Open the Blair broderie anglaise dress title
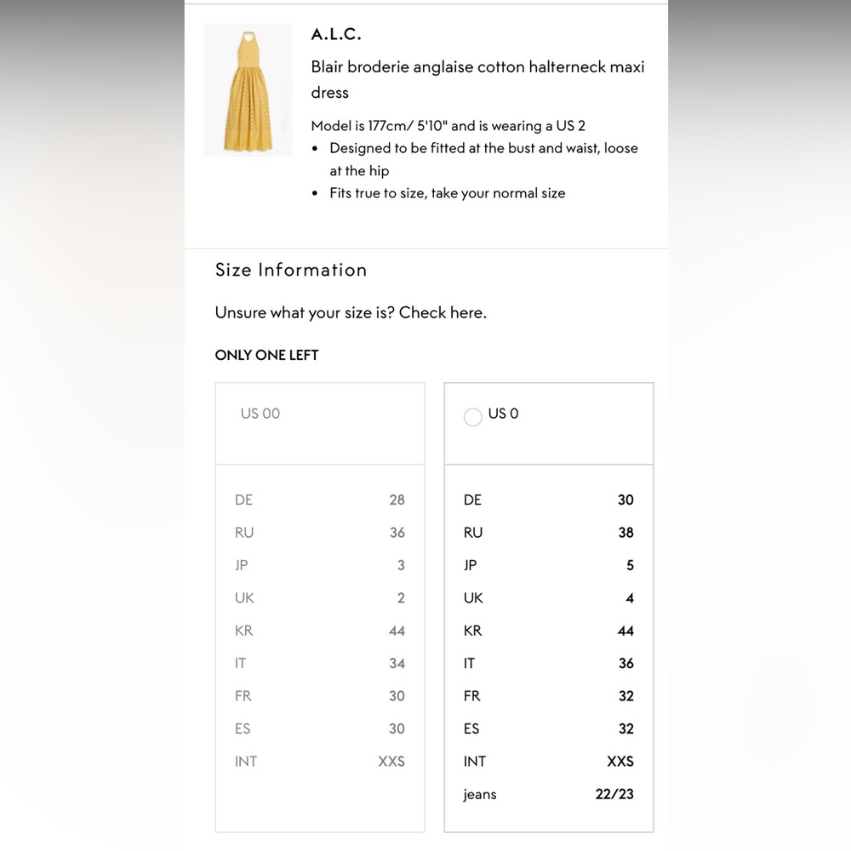This screenshot has height=851, width=851. 477,79
